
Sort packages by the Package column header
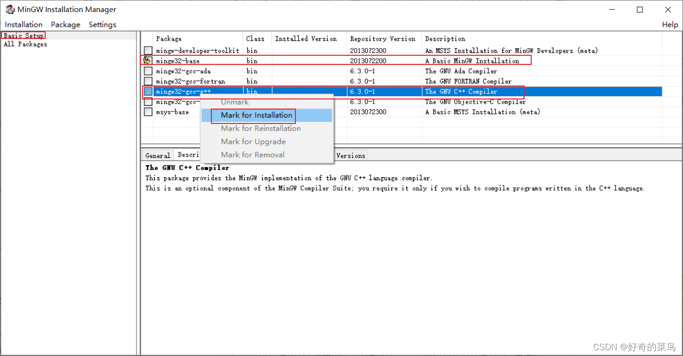coord(167,38)
